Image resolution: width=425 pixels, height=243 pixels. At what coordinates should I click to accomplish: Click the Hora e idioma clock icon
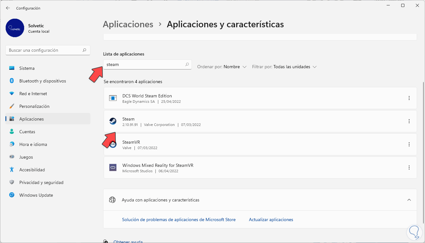pos(12,144)
